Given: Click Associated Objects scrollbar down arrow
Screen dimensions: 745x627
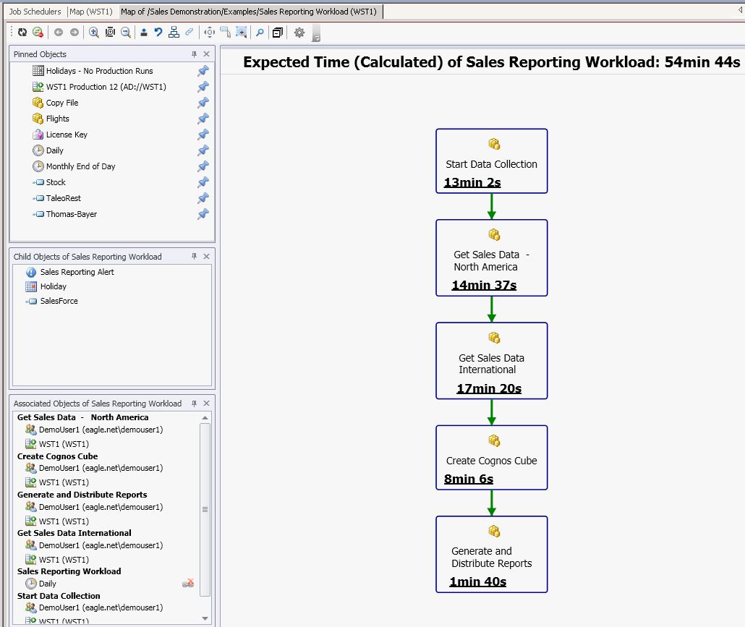Looking at the screenshot, I should 205,618.
